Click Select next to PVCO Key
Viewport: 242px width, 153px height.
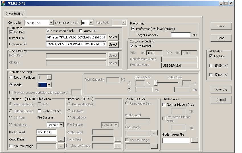point(113,56)
